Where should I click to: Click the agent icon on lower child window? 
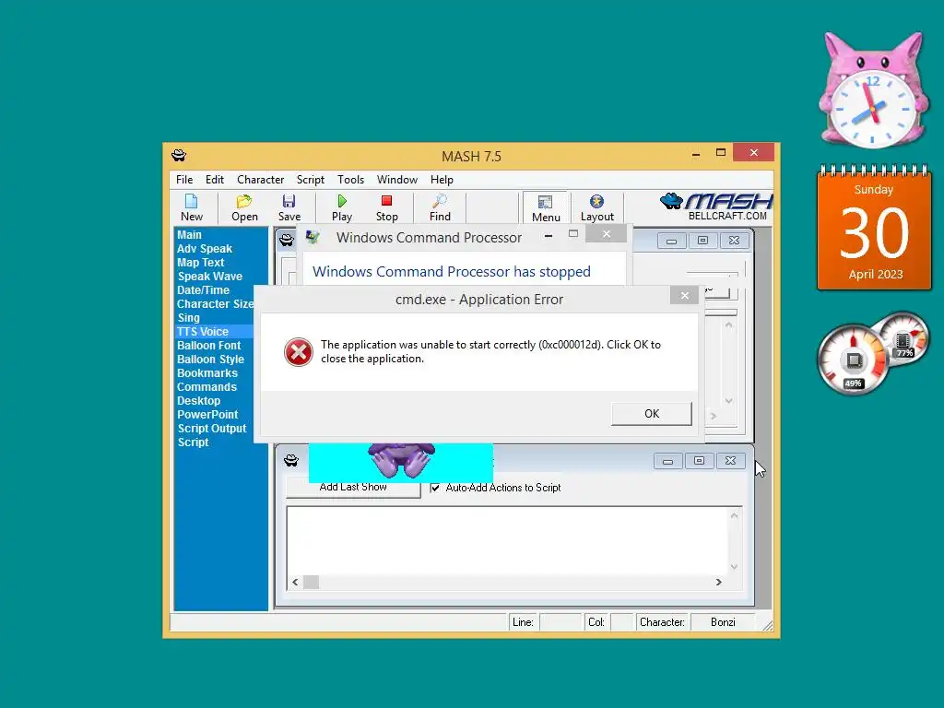click(290, 461)
